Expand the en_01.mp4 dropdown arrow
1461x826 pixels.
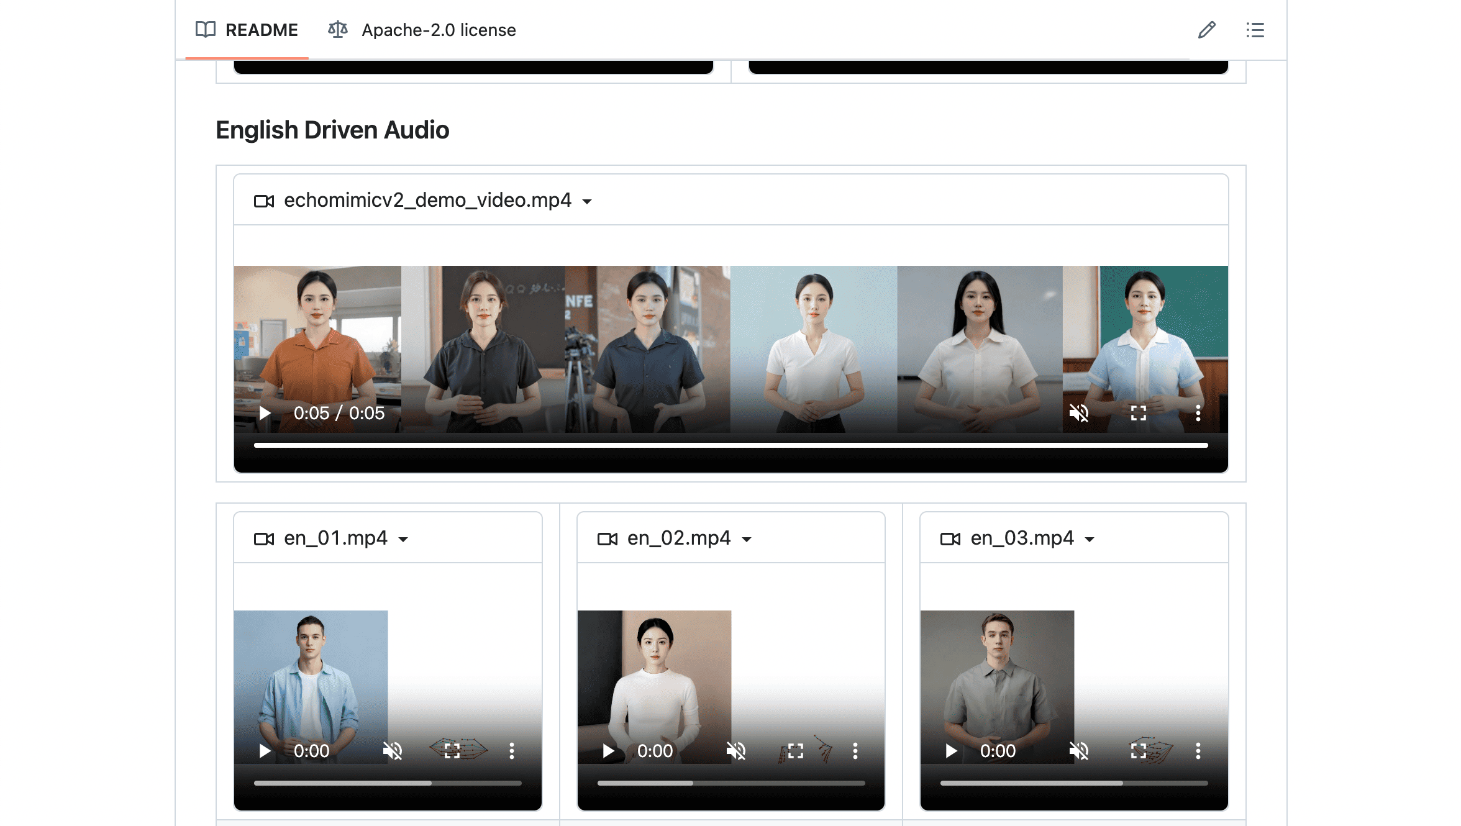tap(403, 539)
